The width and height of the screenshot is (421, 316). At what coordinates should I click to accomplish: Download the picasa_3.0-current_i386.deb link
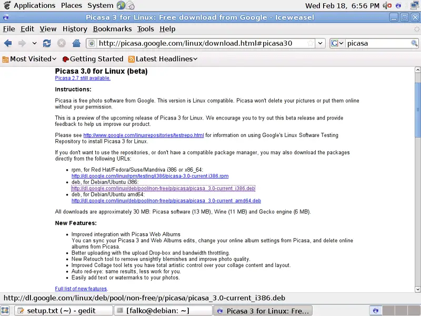coord(163,189)
